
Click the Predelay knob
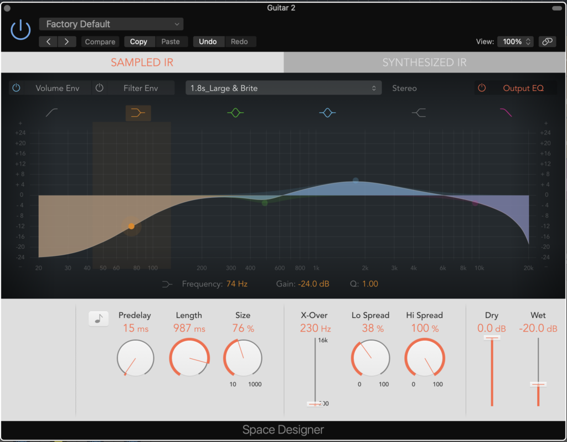pos(135,358)
